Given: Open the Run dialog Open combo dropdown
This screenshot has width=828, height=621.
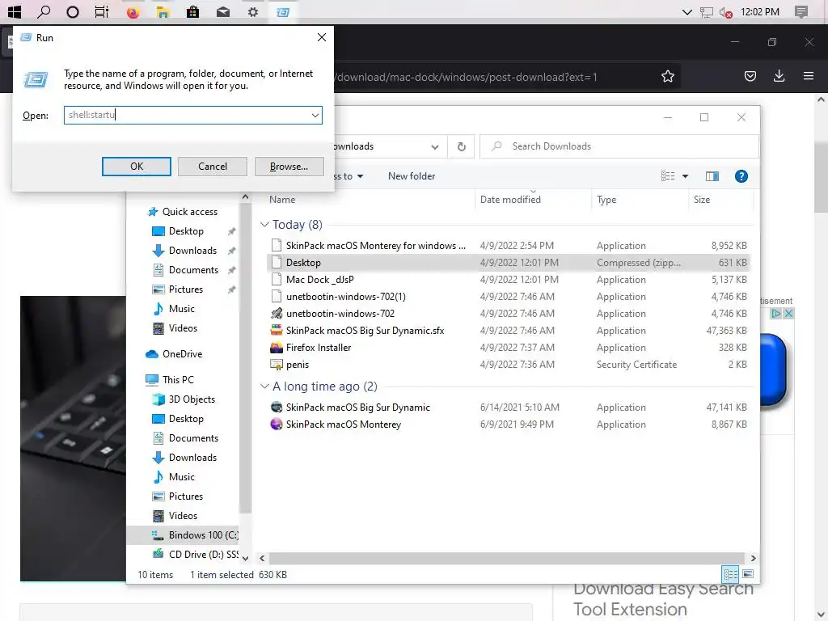Looking at the screenshot, I should [315, 115].
